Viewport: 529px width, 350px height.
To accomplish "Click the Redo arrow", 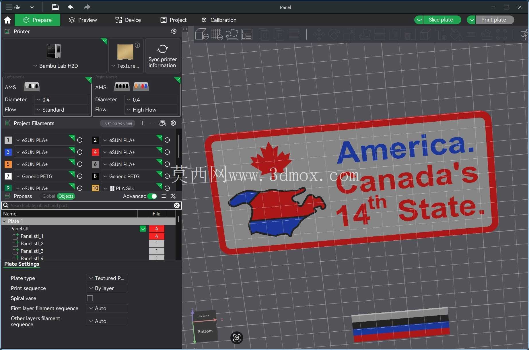I will pos(87,7).
